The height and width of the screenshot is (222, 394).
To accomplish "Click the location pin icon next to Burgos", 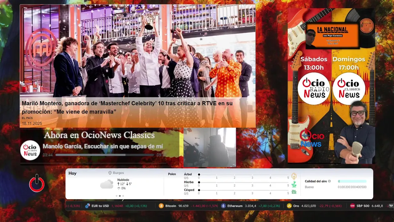I will pyautogui.click(x=110, y=173).
